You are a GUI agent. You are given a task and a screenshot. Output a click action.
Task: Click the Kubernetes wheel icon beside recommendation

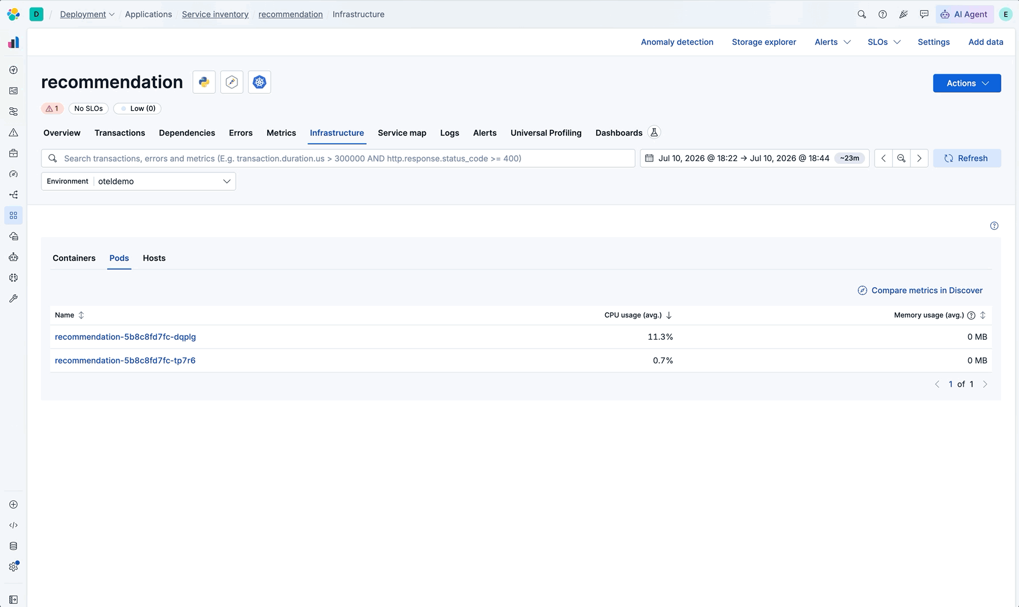pos(259,82)
